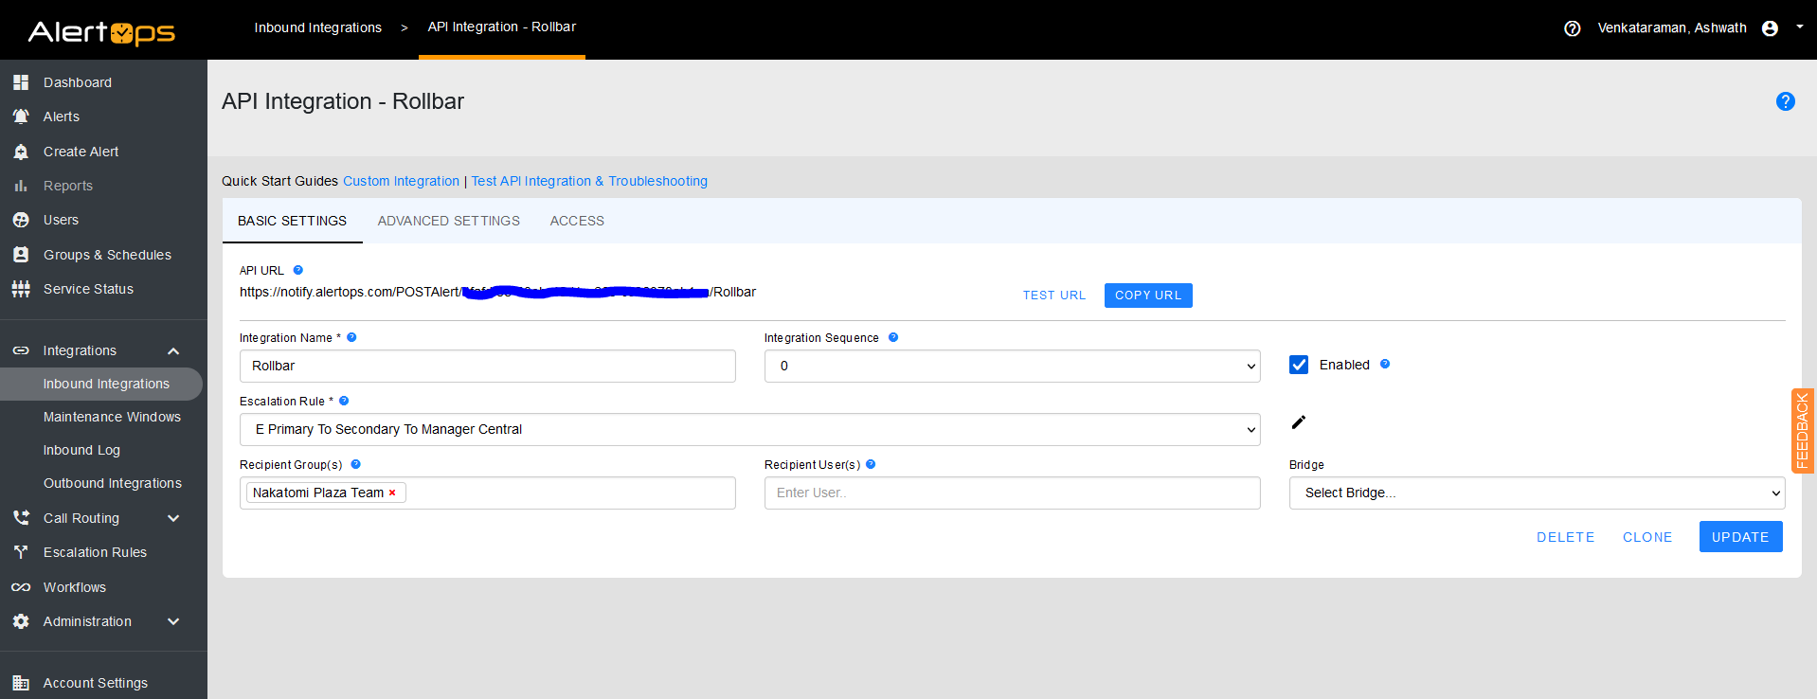This screenshot has height=699, width=1817.
Task: Click the Recipient User(s) input field
Action: [x=1012, y=493]
